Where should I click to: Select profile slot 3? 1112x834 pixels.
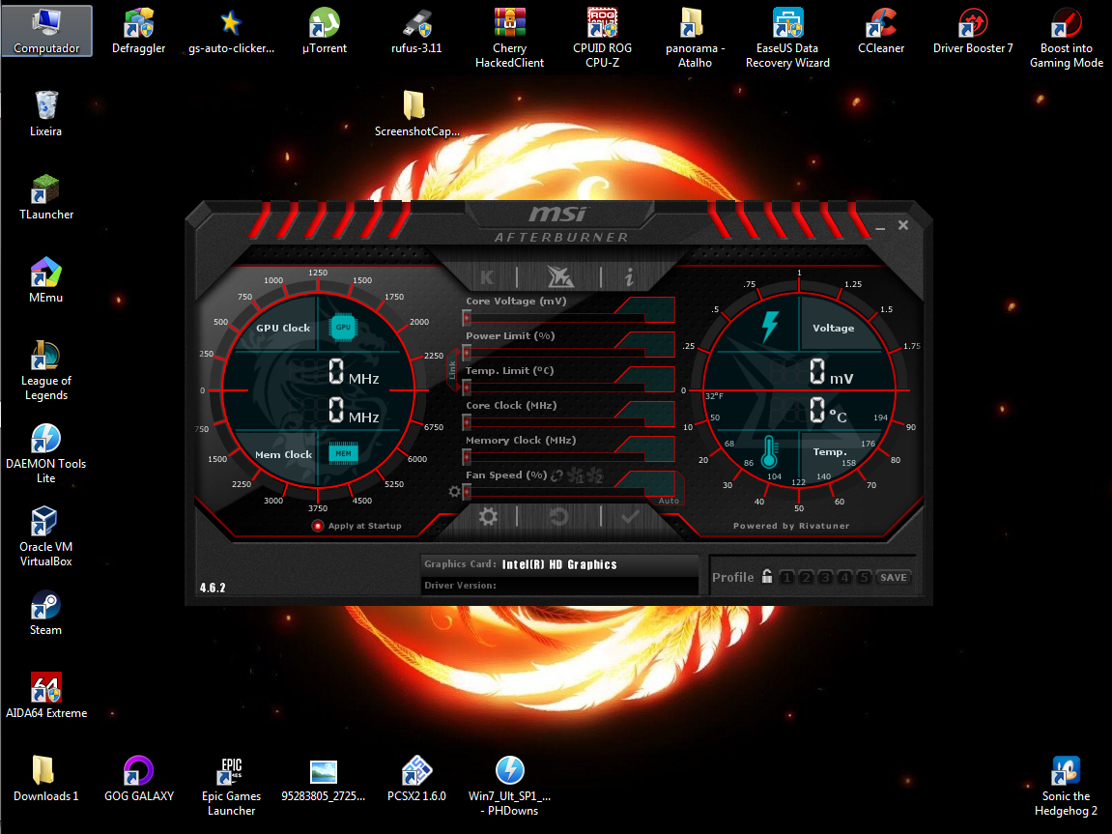pyautogui.click(x=825, y=577)
